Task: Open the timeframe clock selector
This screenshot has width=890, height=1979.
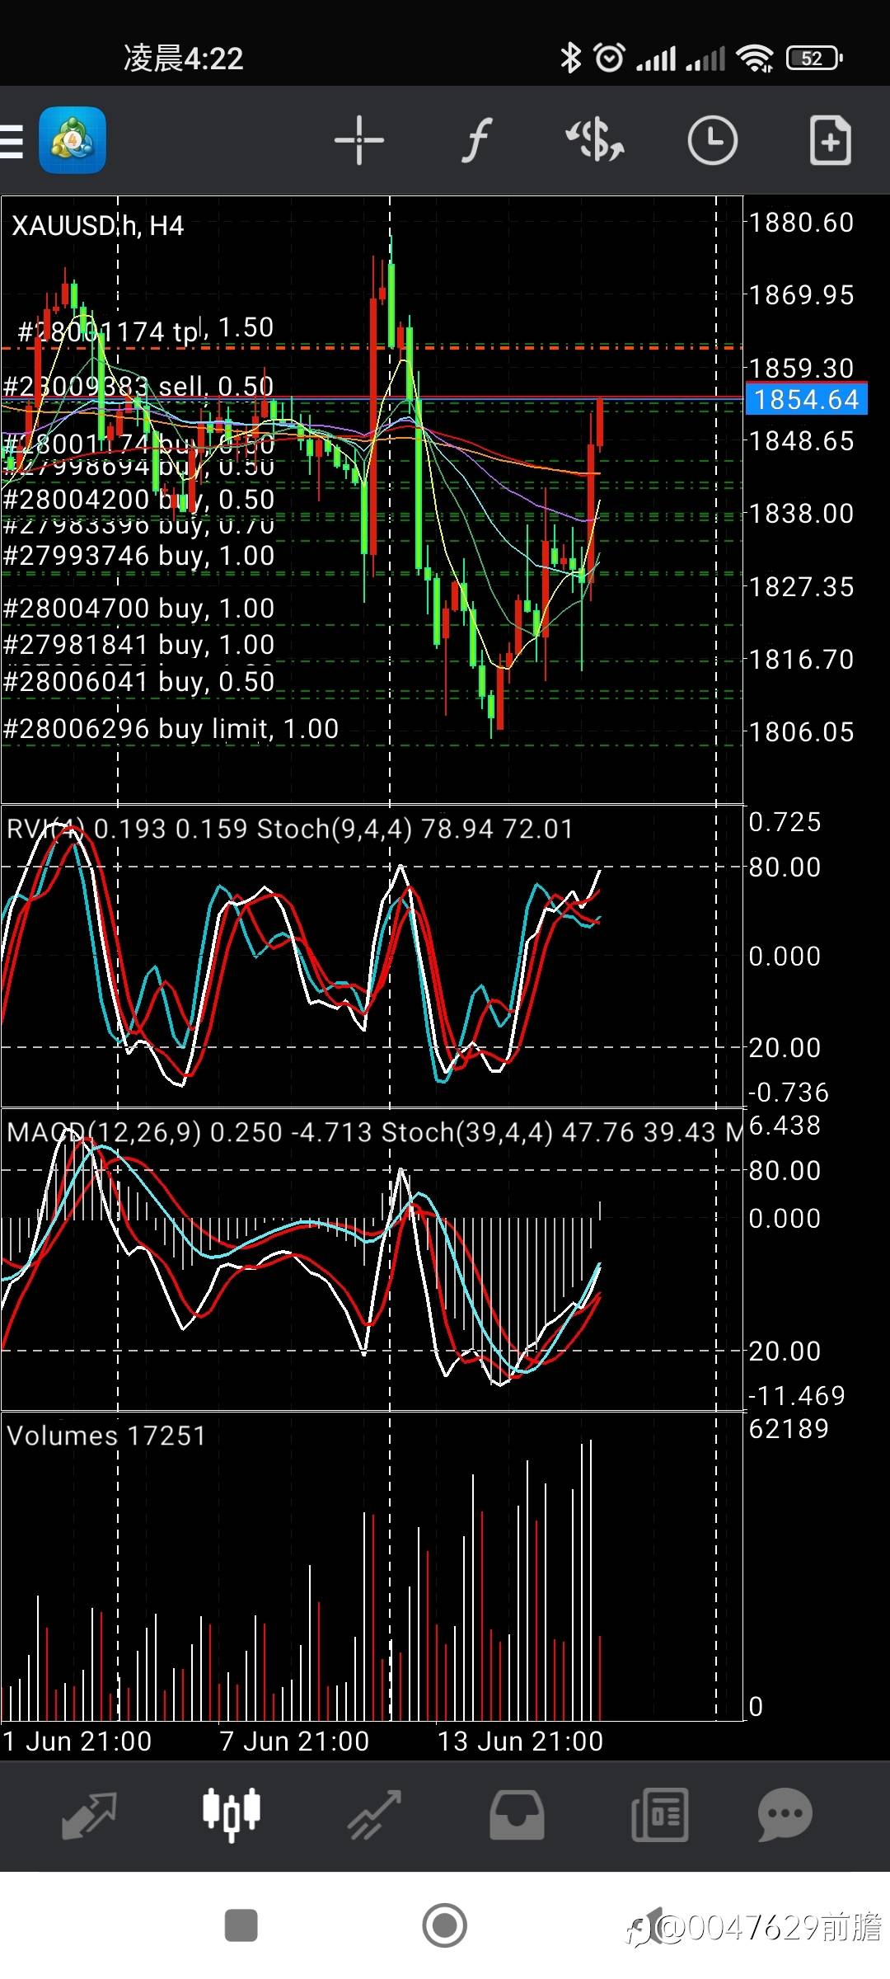Action: 712,140
